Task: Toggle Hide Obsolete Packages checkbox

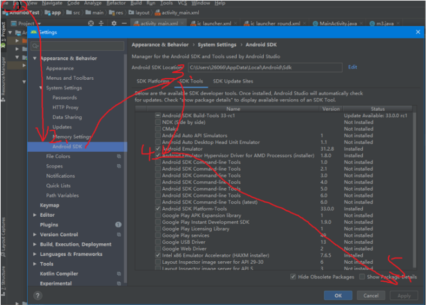Action: [293, 277]
